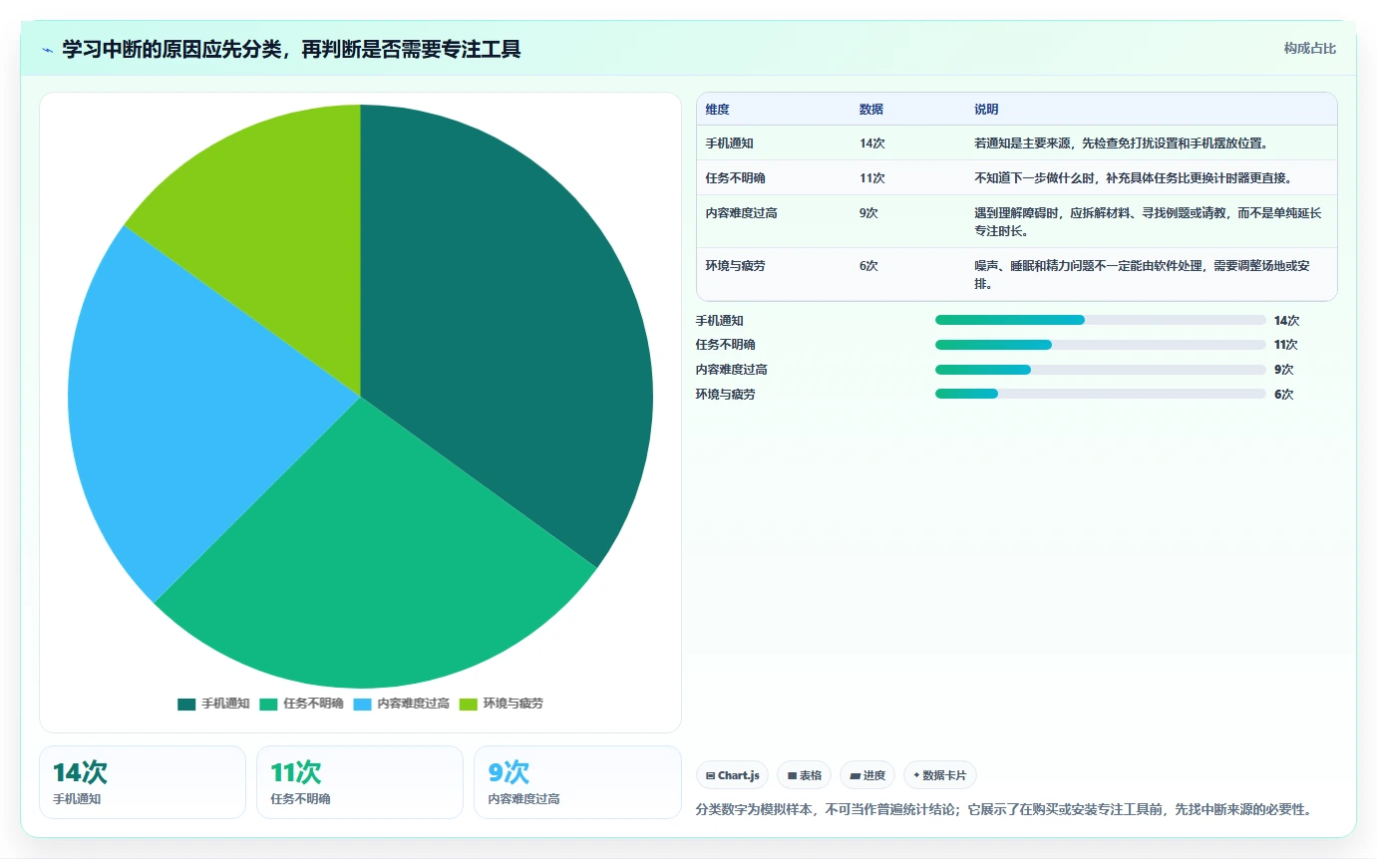
Task: Click the 构成占比 label in header
Action: pyautogui.click(x=1309, y=49)
